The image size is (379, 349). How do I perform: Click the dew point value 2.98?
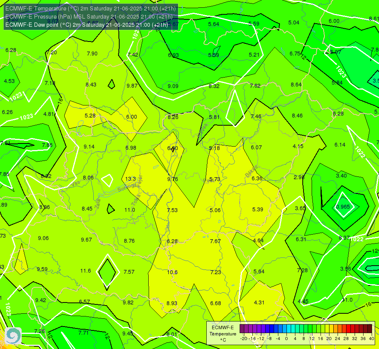[299, 177]
